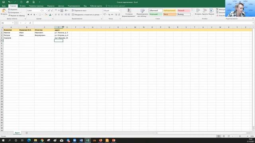The width and height of the screenshot is (255, 143).
Task: Increase decimal places
Action: 116,15
